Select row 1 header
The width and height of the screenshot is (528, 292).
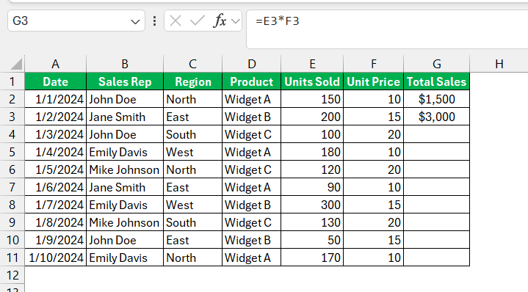(12, 81)
